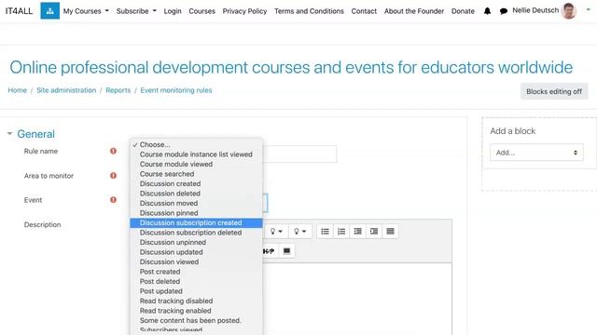Viewport: 597px width, 335px height.
Task: Click the required icon next to Area to monitor
Action: pyautogui.click(x=113, y=176)
